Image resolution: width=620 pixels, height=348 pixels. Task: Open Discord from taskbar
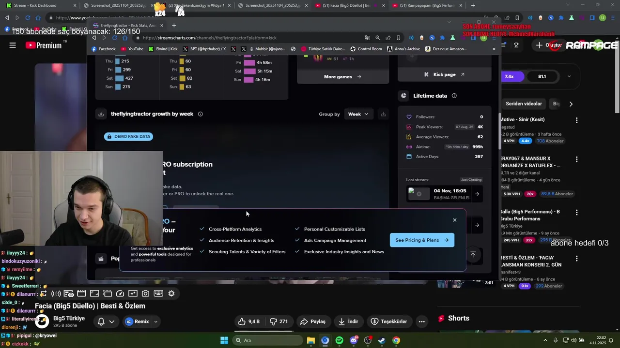[354, 340]
